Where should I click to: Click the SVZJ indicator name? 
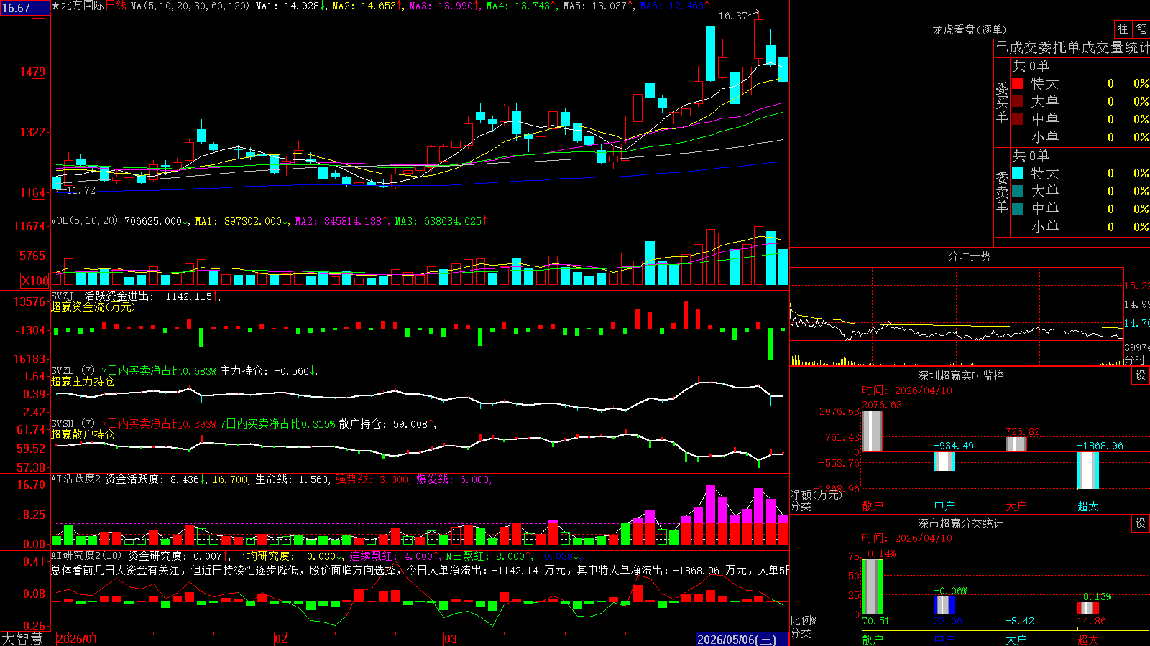63,296
